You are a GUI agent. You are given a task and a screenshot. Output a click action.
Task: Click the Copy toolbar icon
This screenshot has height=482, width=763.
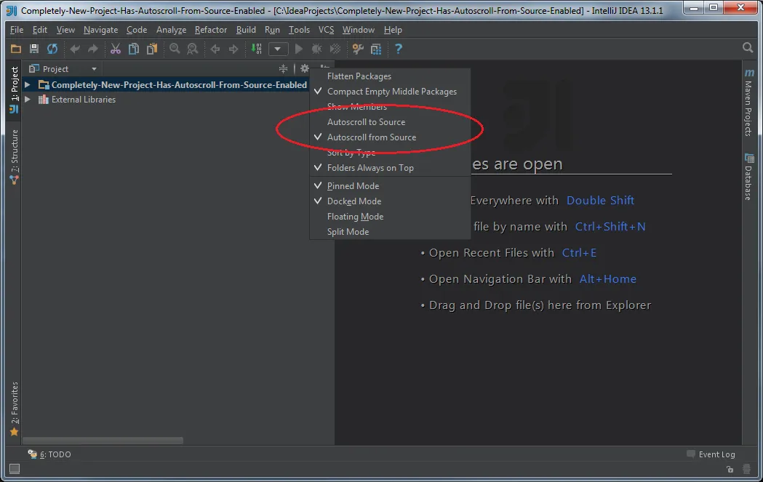133,49
